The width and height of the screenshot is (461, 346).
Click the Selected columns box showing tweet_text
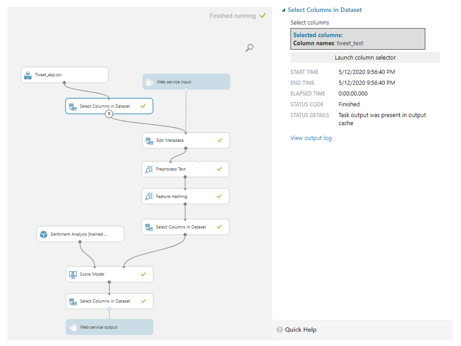click(x=357, y=39)
